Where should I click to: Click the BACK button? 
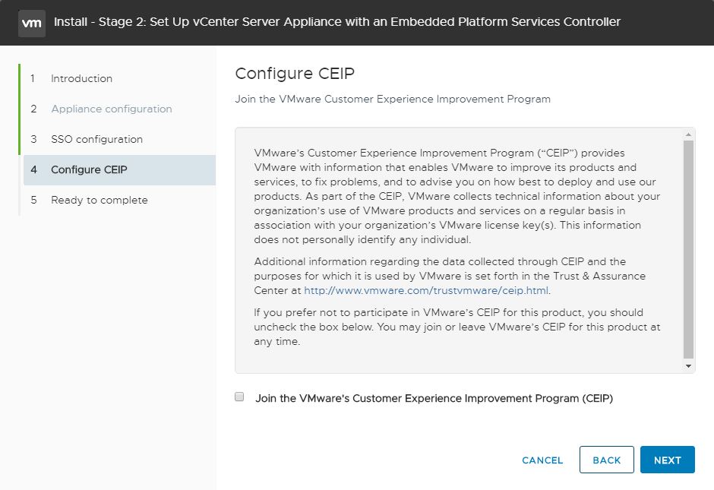607,460
